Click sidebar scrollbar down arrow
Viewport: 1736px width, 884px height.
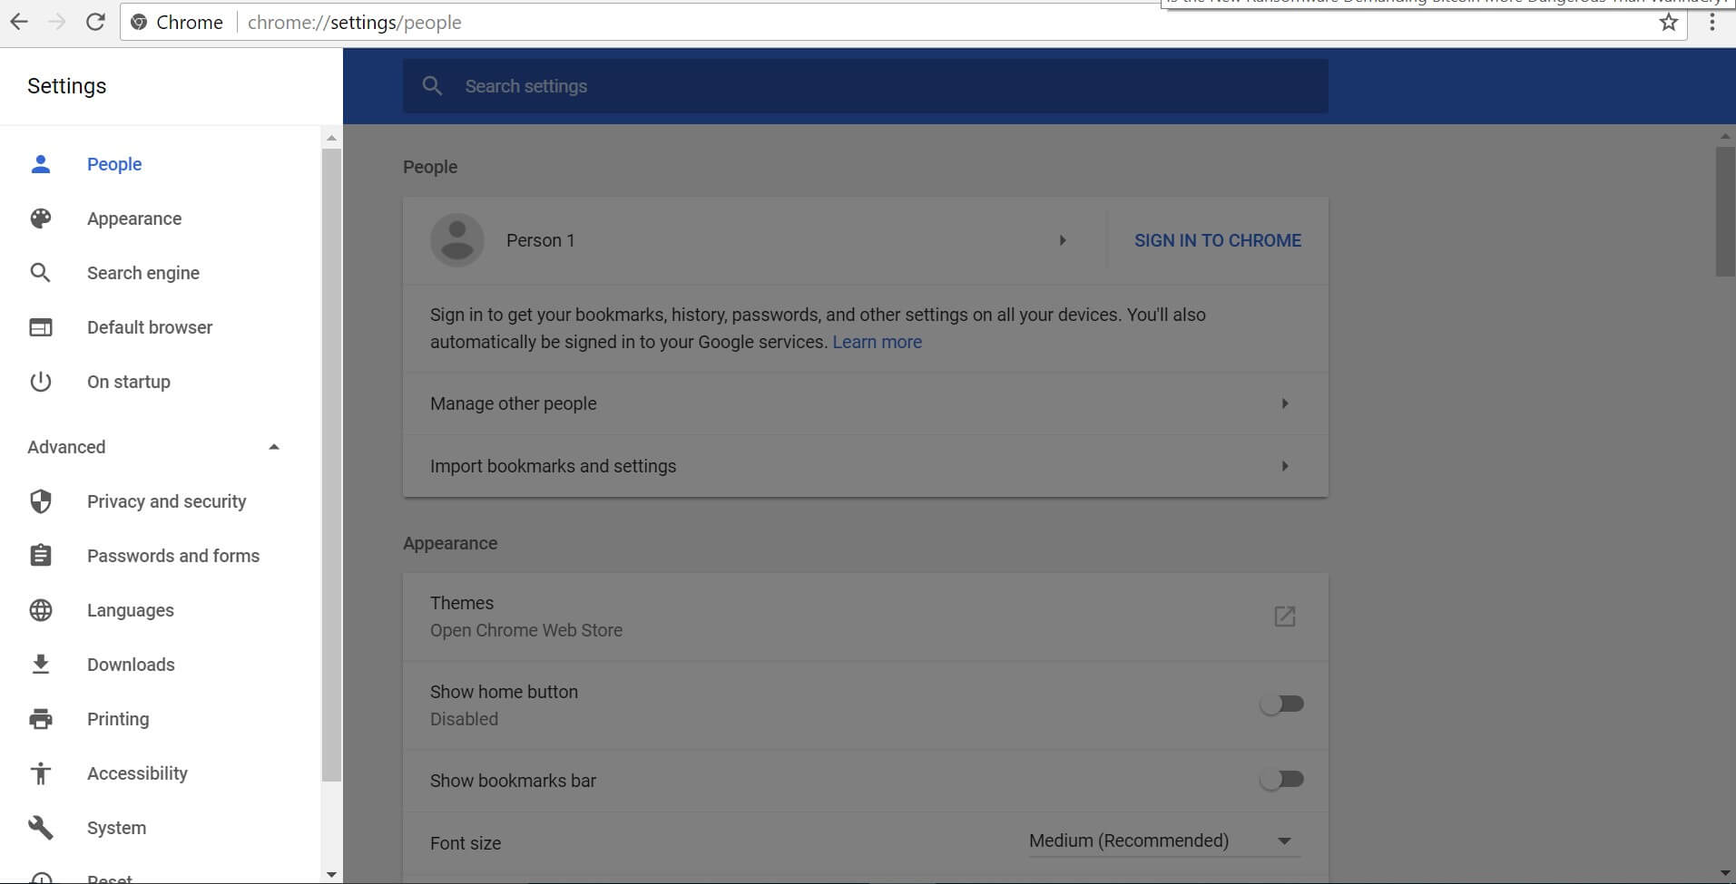click(331, 874)
